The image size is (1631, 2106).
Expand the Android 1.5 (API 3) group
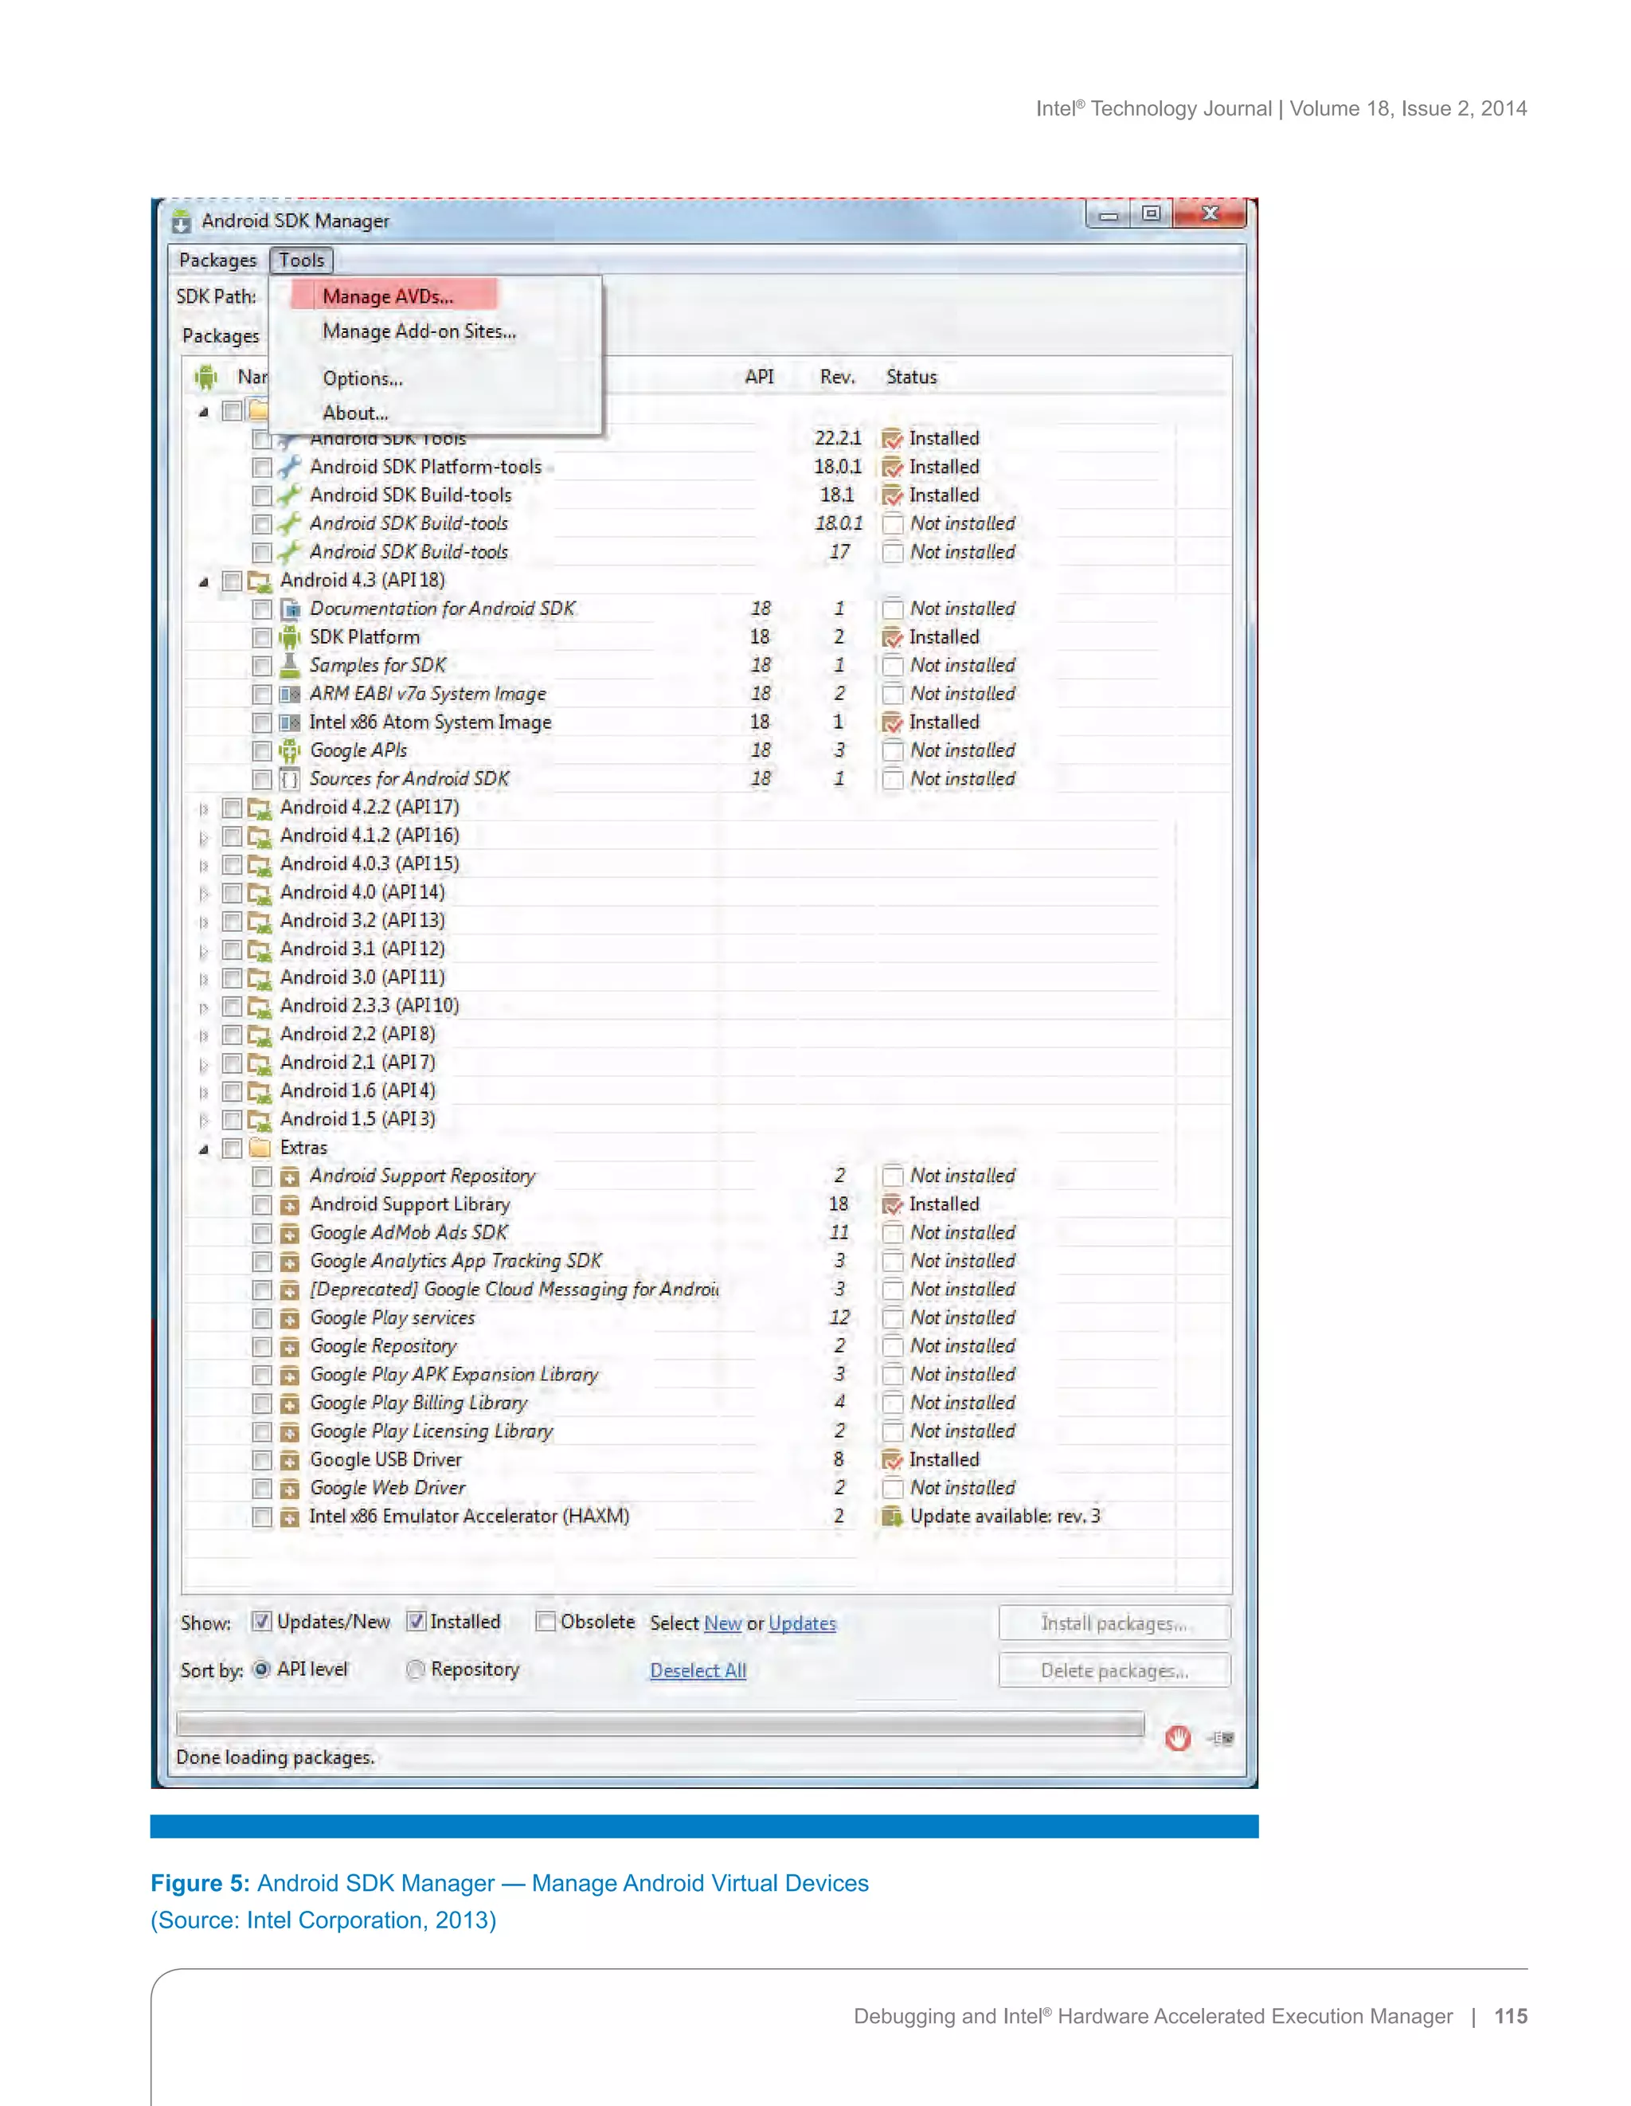point(203,1120)
